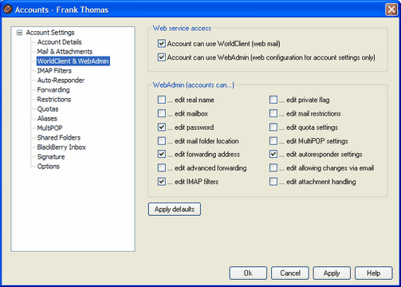401x287 pixels.
Task: Uncheck edit autoresponder settings
Action: pyautogui.click(x=273, y=154)
